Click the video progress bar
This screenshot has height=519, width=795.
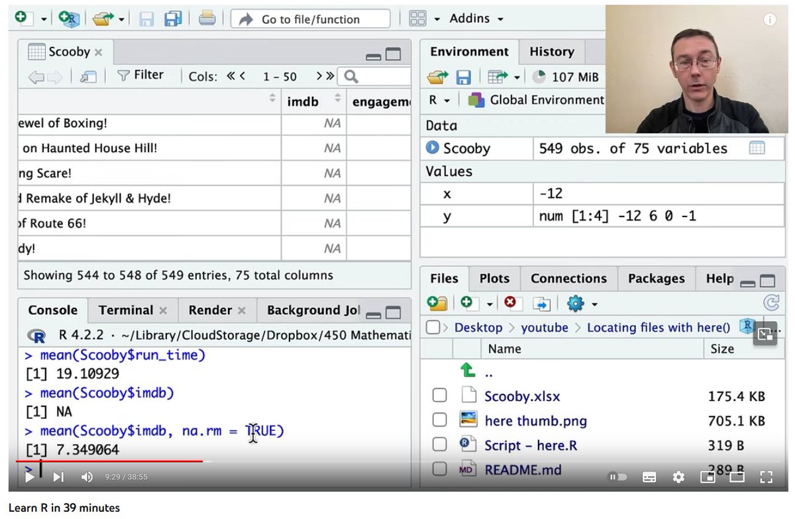click(397, 461)
